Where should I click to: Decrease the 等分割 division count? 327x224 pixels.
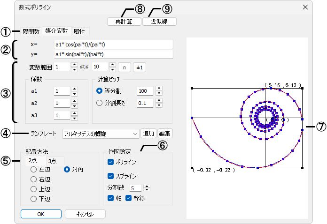pyautogui.click(x=159, y=93)
